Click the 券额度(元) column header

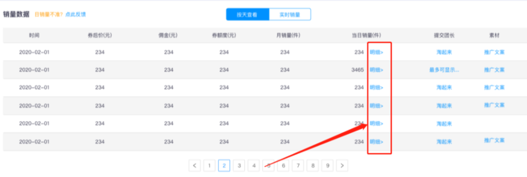224,35
